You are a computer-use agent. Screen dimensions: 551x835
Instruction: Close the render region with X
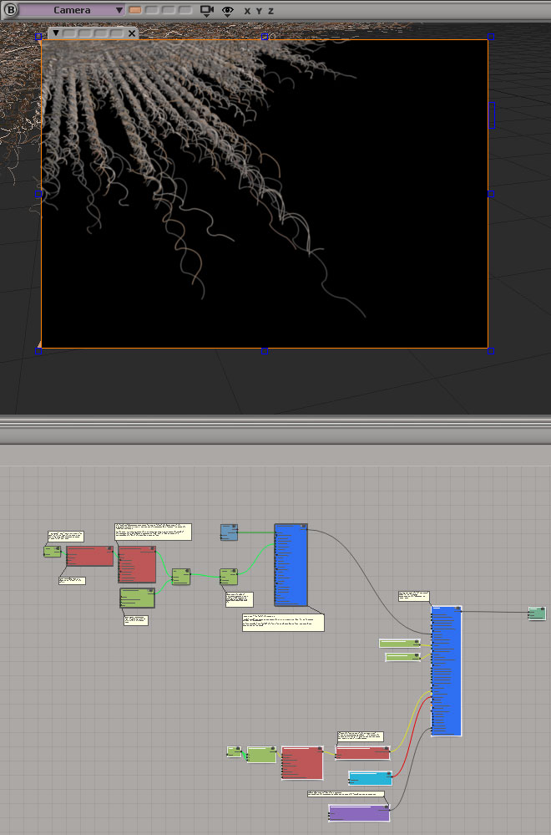pyautogui.click(x=131, y=34)
